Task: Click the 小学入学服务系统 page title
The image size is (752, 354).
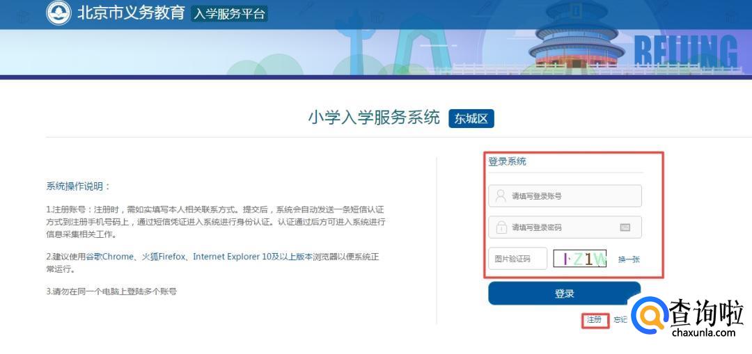Action: pyautogui.click(x=374, y=118)
